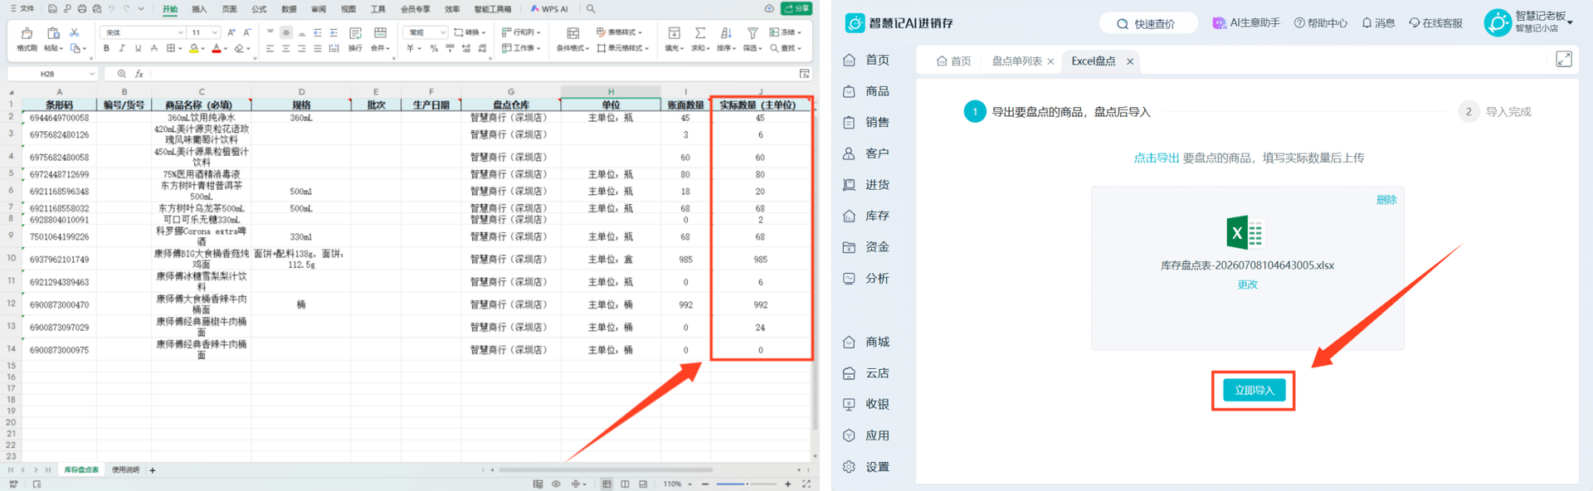Open 首页 in the 智慧记 sidebar
Screen dimensions: 1593x491
tap(868, 60)
